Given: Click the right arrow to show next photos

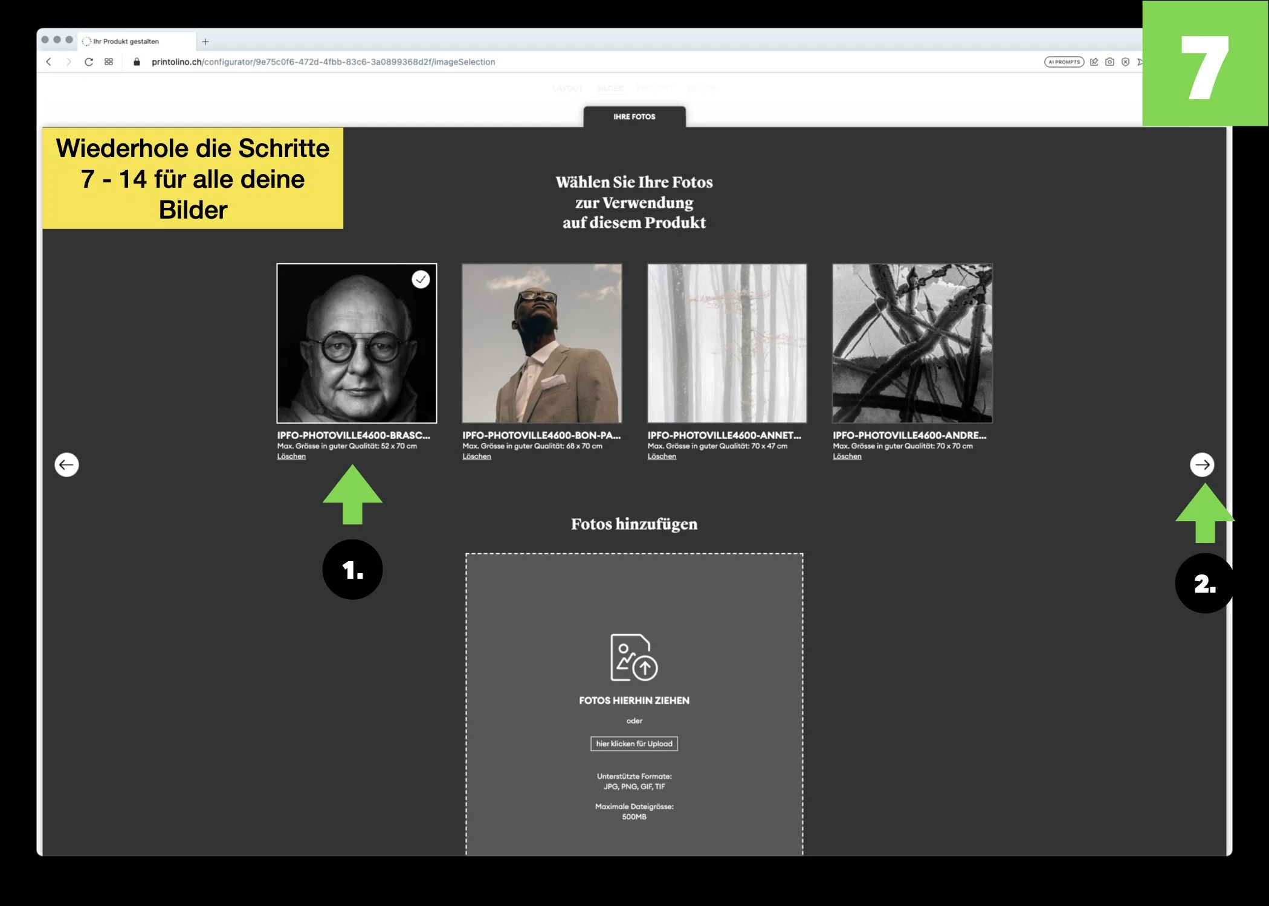Looking at the screenshot, I should click(1201, 464).
